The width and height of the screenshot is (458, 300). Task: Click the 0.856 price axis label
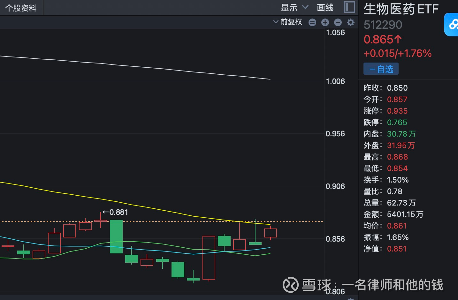click(x=335, y=239)
